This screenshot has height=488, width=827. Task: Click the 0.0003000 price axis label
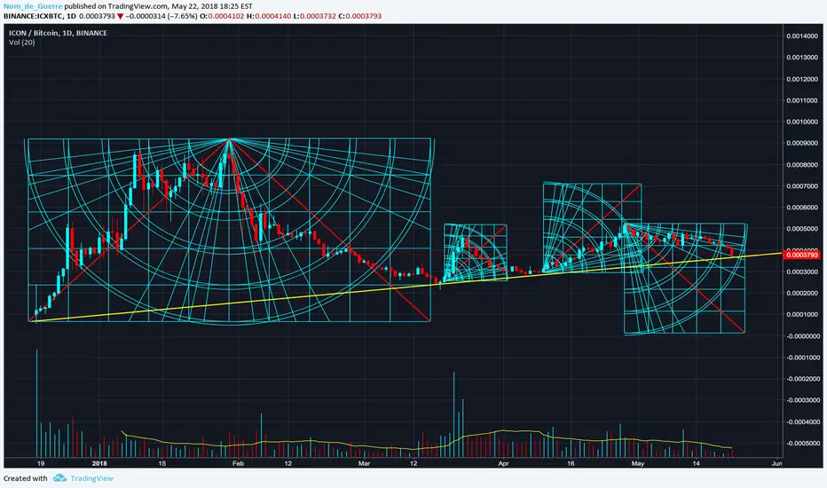tap(801, 272)
